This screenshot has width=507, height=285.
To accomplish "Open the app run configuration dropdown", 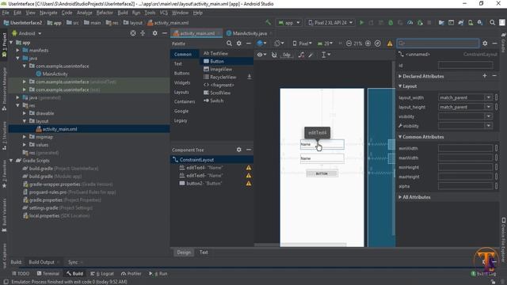I will tap(289, 23).
